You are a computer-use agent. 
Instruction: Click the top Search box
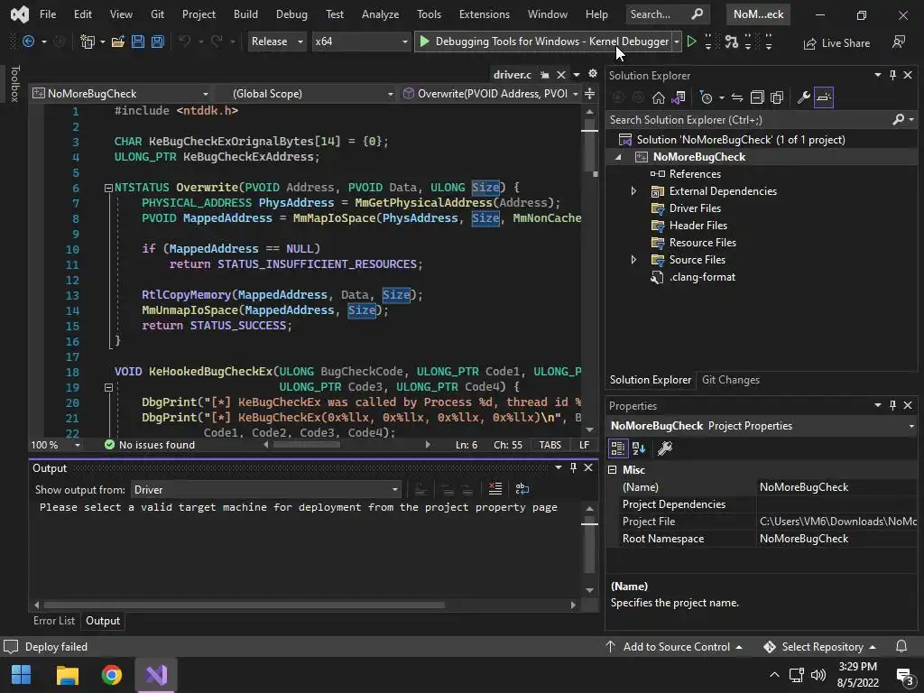[667, 14]
